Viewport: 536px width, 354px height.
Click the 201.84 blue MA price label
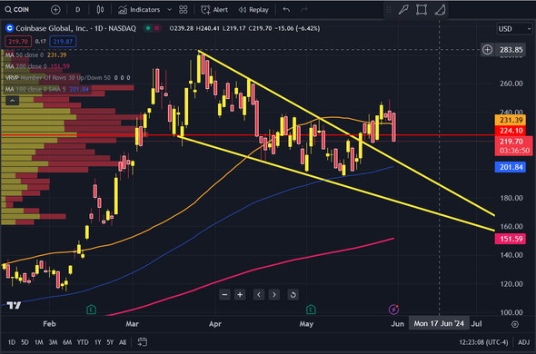[x=511, y=167]
